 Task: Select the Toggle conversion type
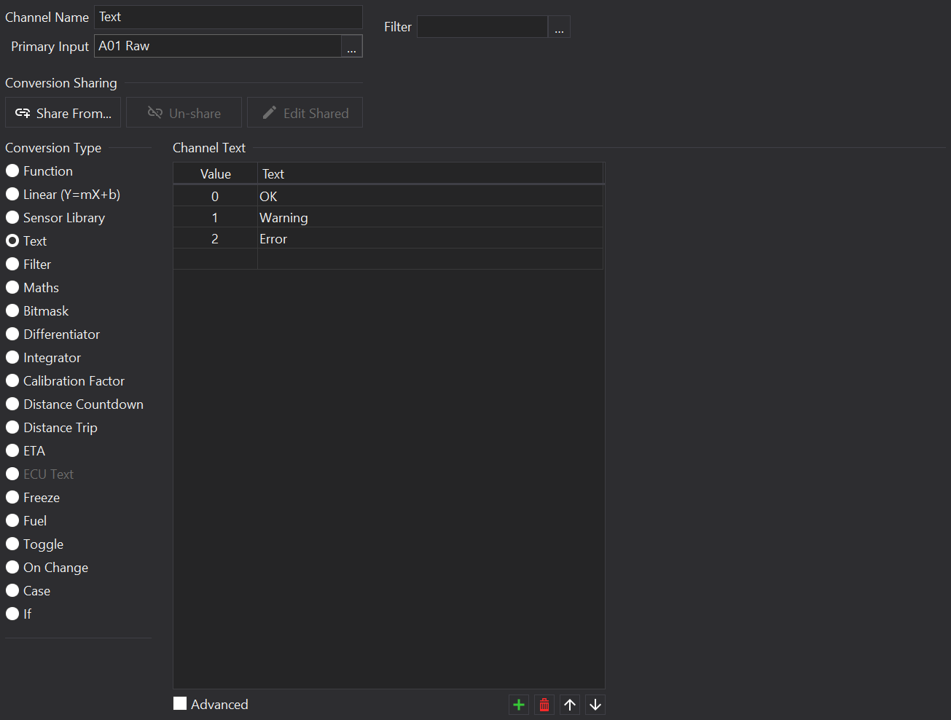(13, 544)
